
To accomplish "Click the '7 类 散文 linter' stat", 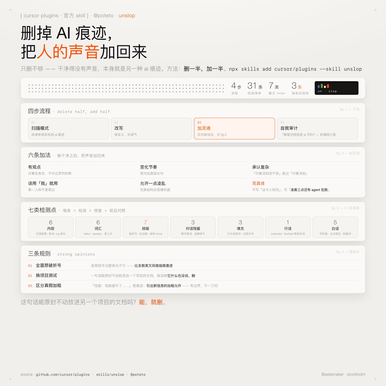I will point(277,88).
